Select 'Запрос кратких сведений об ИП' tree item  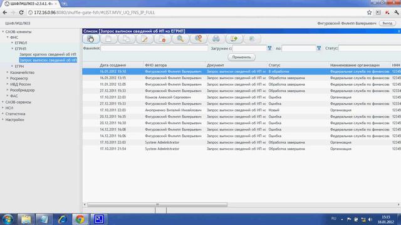click(x=48, y=54)
